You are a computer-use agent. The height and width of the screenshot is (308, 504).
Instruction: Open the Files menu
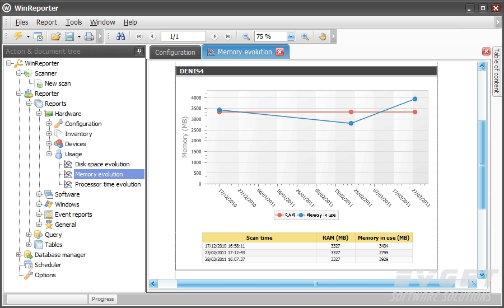pyautogui.click(x=22, y=22)
